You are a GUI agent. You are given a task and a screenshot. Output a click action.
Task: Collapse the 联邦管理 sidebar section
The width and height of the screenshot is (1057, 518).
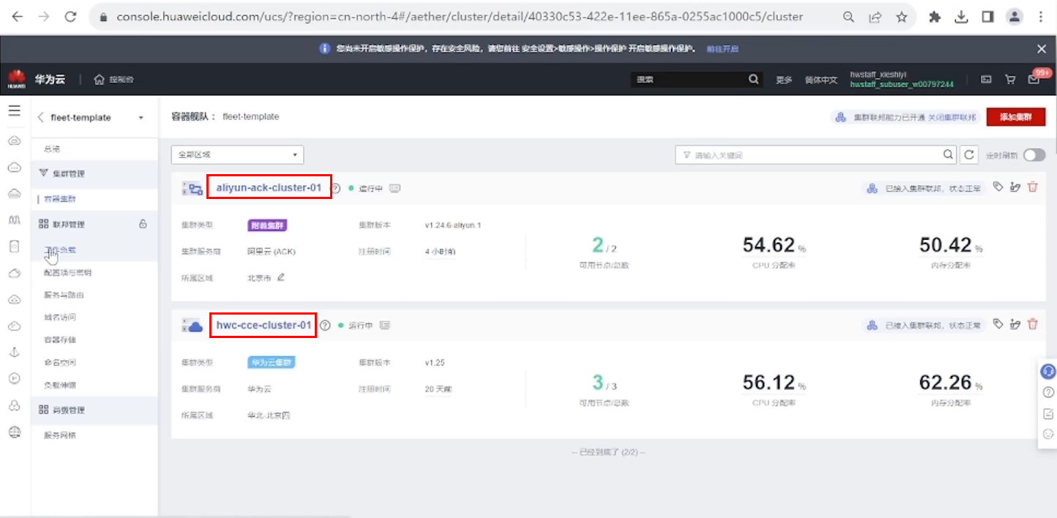pyautogui.click(x=94, y=224)
